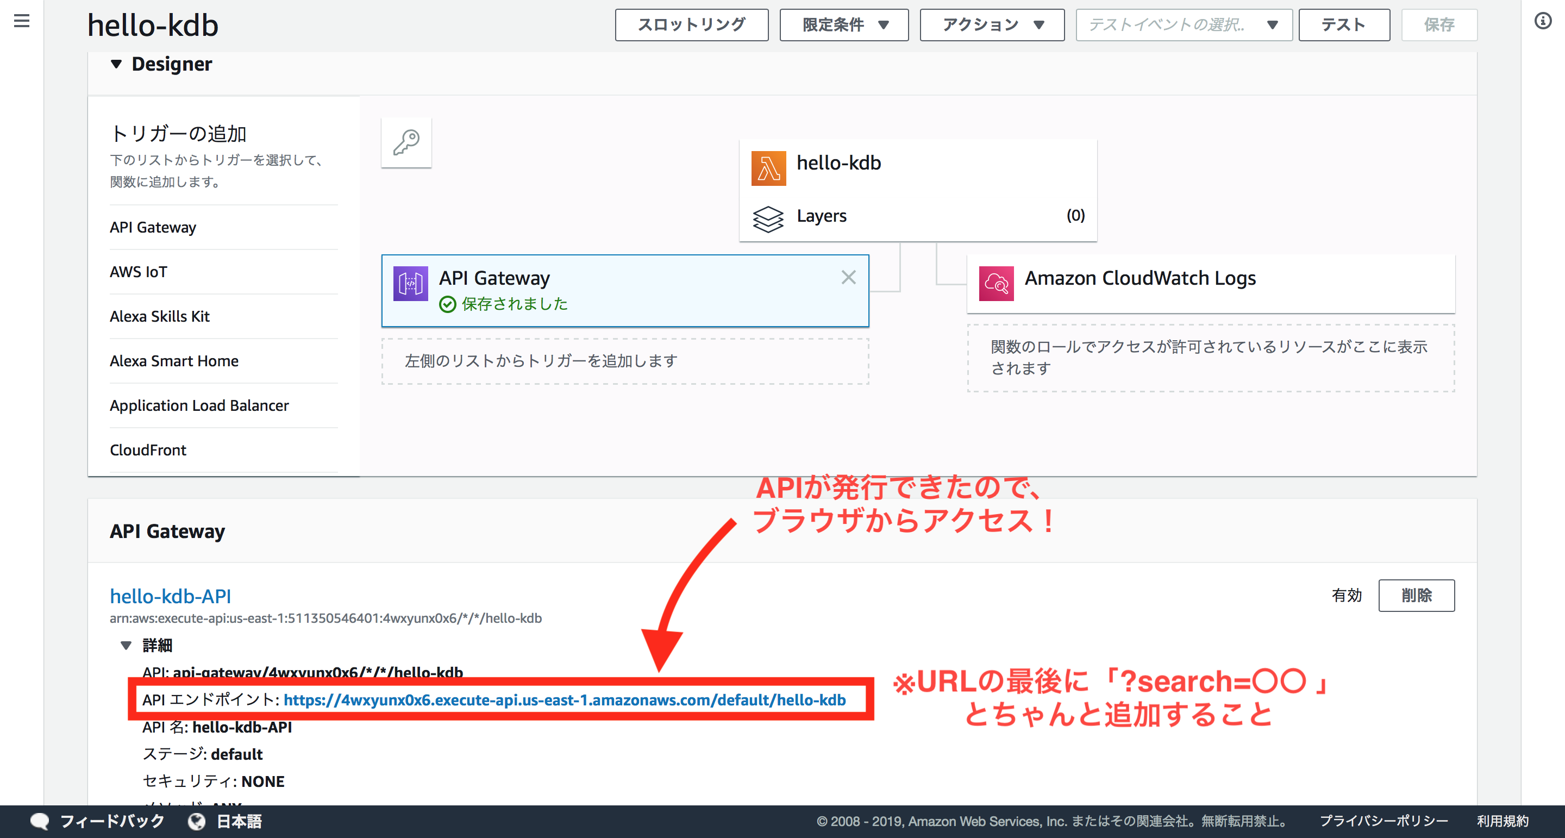
Task: Open プライバシーポリシー link
Action: pyautogui.click(x=1384, y=822)
